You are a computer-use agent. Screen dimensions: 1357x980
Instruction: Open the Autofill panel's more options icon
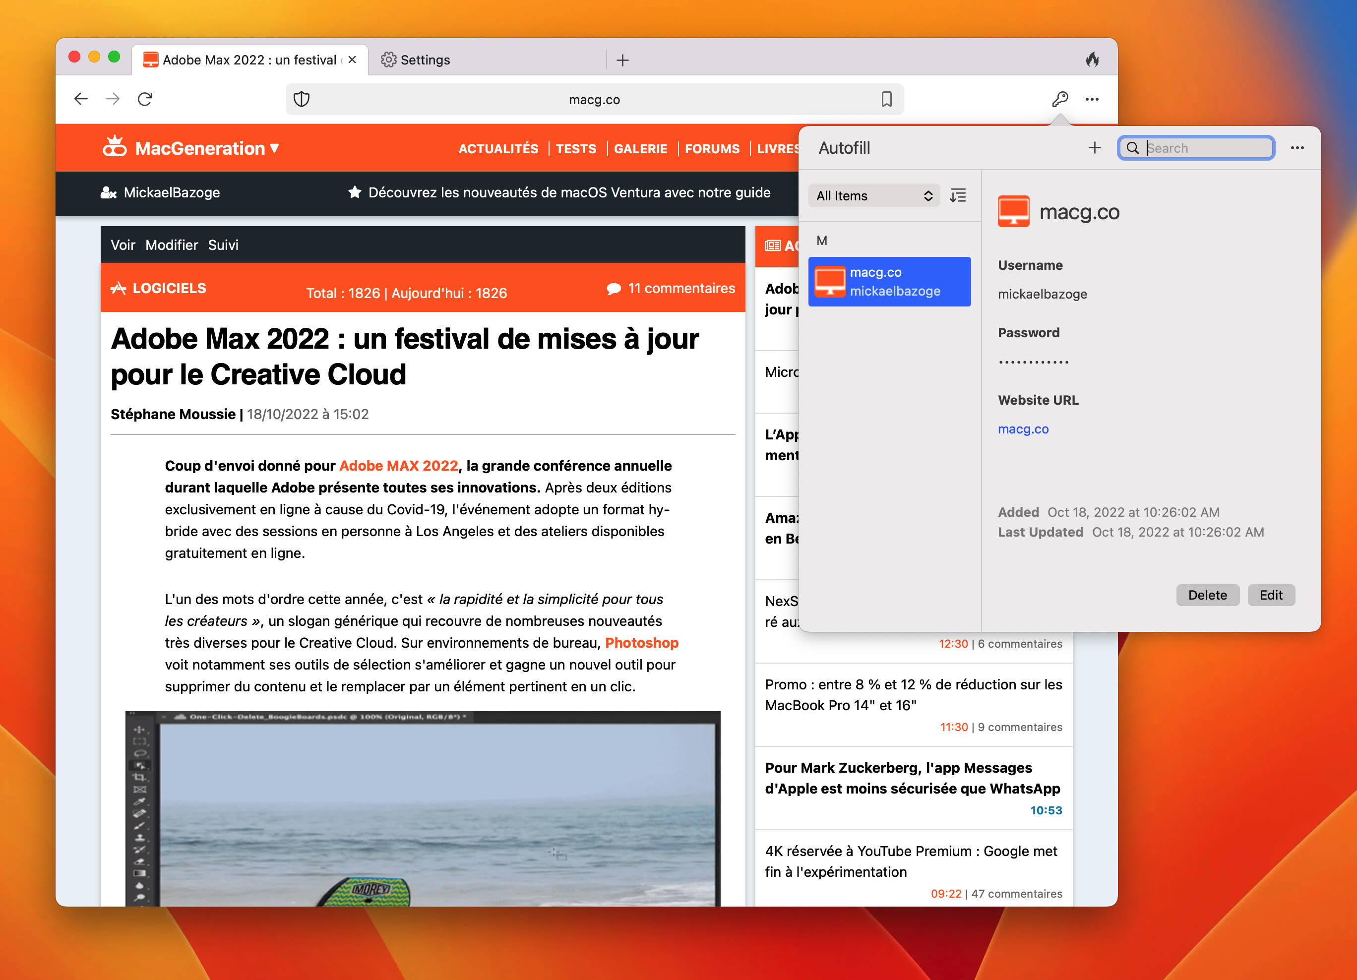[1297, 148]
